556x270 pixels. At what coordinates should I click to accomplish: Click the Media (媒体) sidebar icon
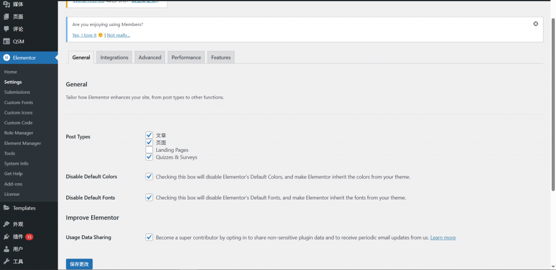[x=7, y=4]
